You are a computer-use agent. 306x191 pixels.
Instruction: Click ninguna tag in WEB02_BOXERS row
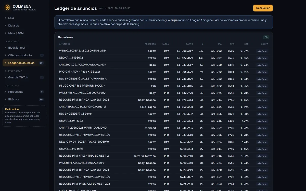262,51
